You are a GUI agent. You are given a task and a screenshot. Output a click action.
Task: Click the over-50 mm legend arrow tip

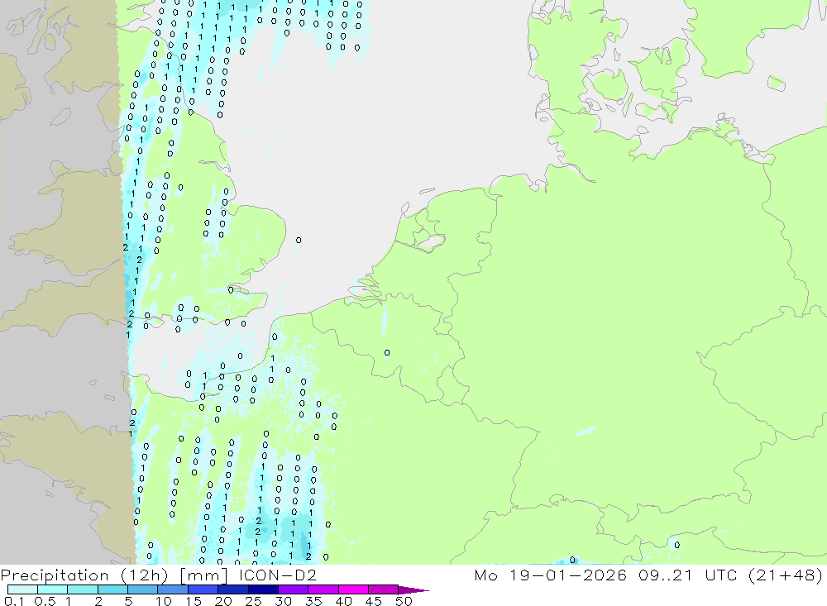[414, 590]
